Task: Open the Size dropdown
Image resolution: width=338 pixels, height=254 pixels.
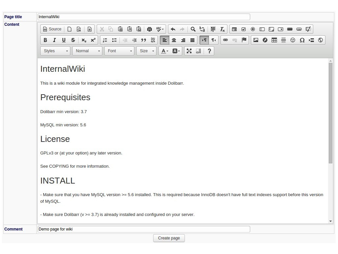Action: coord(146,51)
